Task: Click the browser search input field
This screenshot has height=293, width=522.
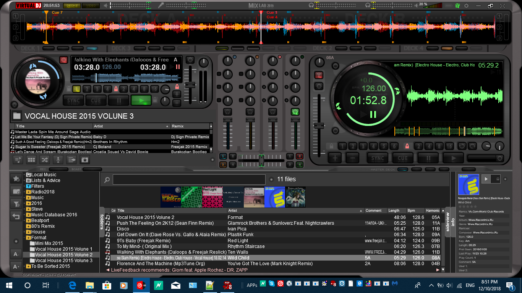Action: [189, 179]
